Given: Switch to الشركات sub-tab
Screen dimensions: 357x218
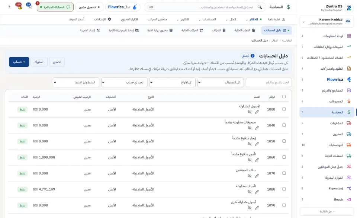Looking at the screenshot, I should pyautogui.click(x=219, y=30).
